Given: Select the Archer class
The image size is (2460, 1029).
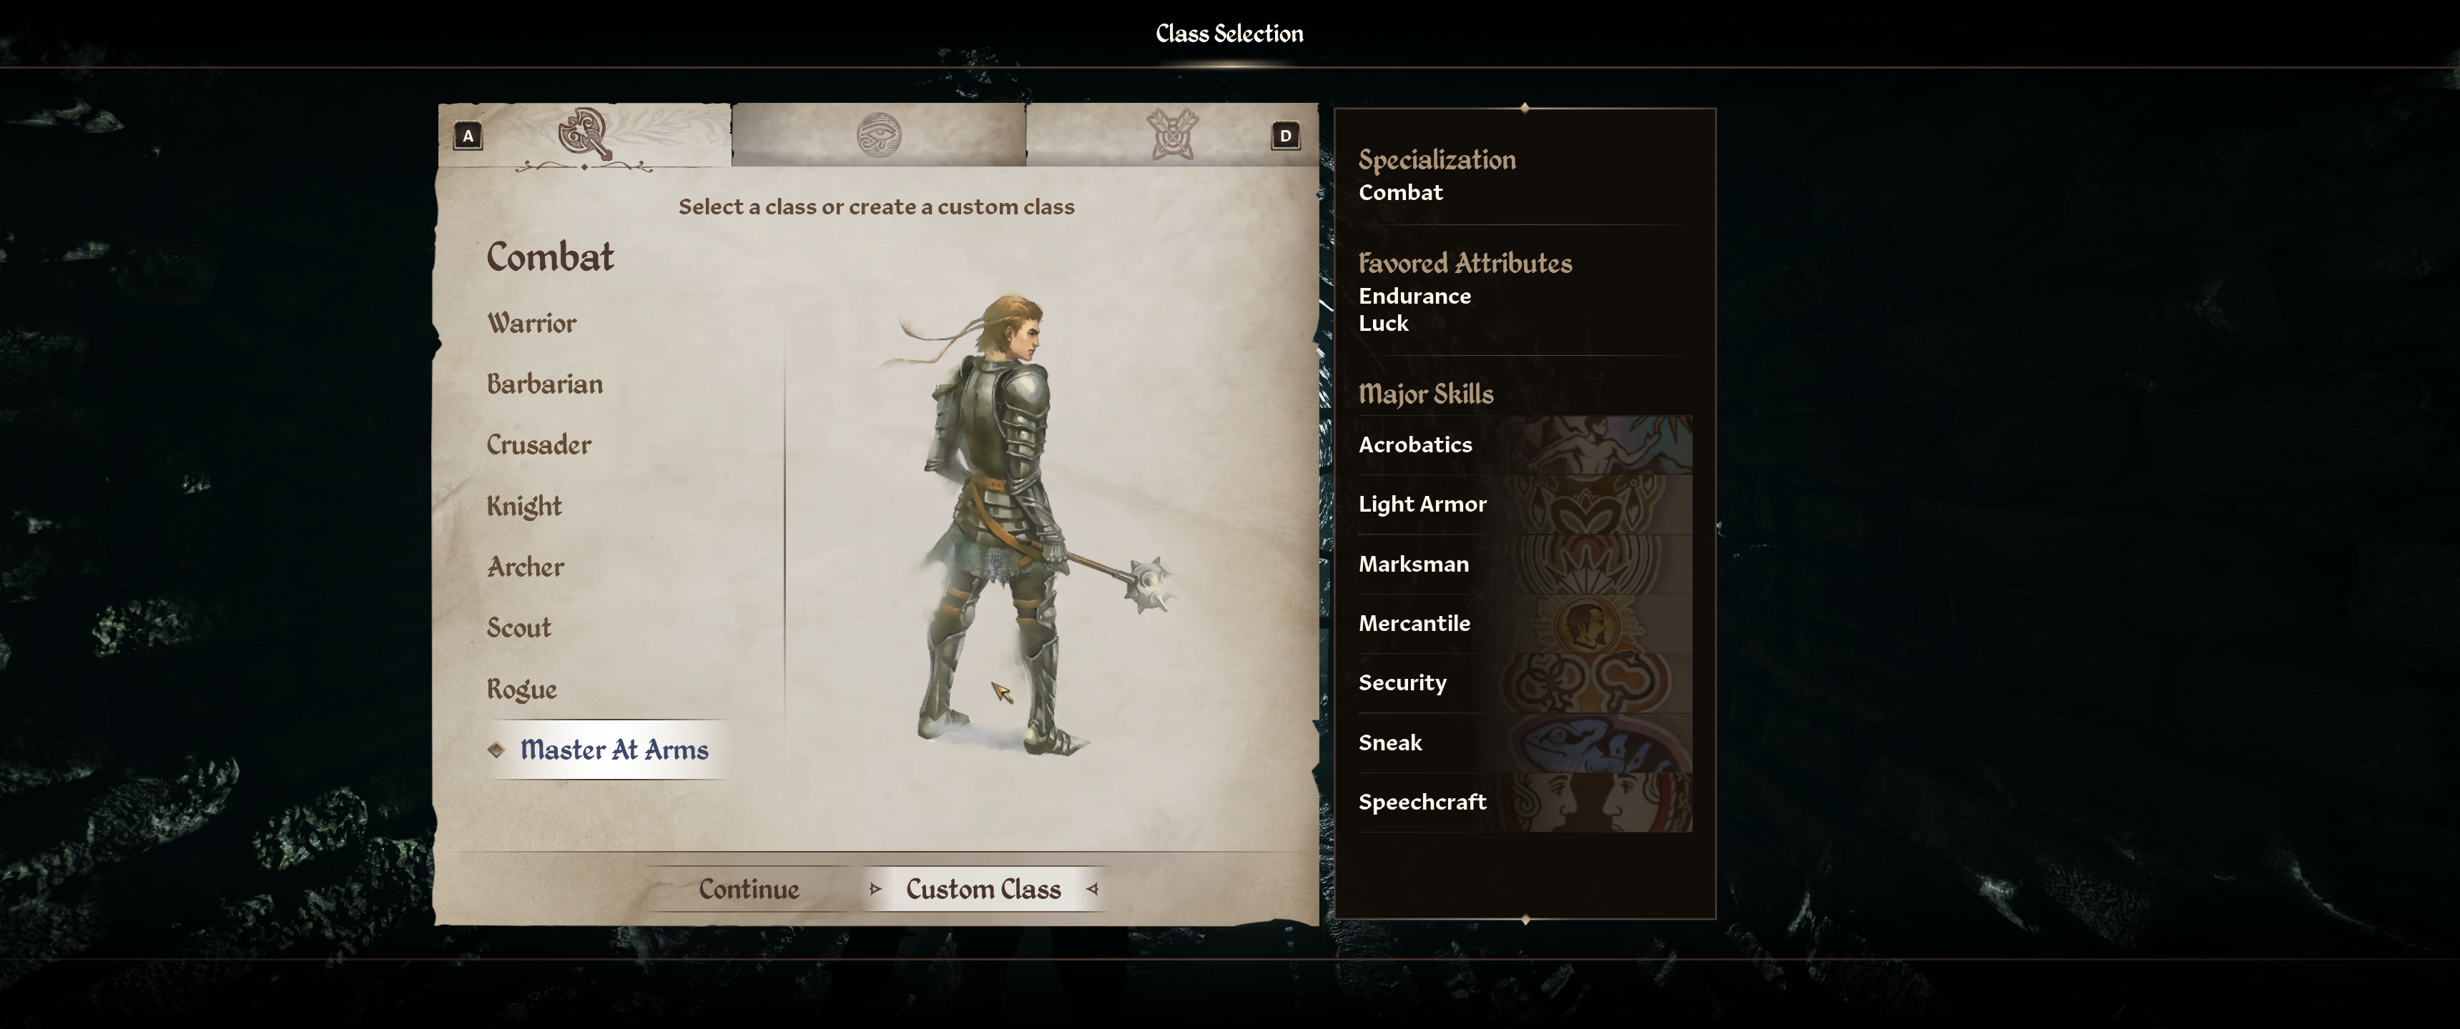Looking at the screenshot, I should click(526, 567).
